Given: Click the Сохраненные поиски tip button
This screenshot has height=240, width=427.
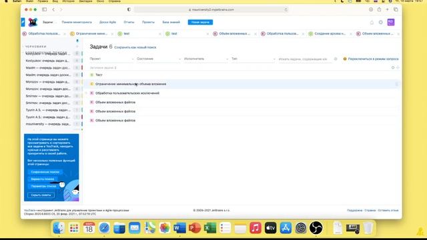Looking at the screenshot, I should (x=45, y=172).
